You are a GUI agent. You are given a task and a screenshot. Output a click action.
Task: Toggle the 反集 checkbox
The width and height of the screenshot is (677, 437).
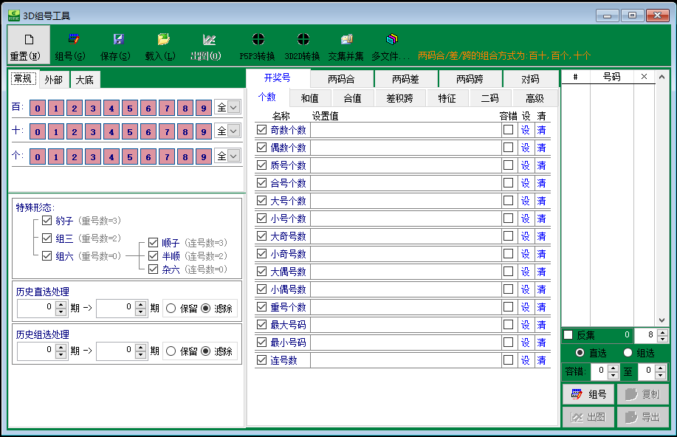[x=568, y=335]
